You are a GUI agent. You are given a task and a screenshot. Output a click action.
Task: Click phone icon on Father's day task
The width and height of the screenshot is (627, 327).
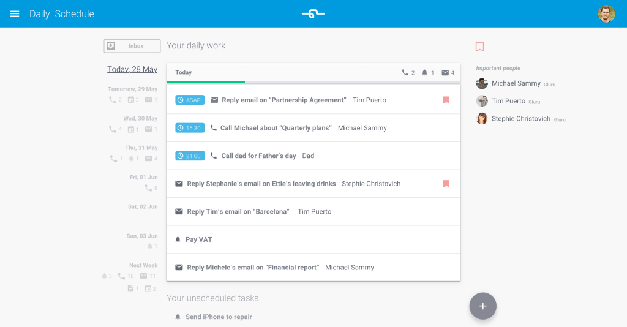click(214, 156)
